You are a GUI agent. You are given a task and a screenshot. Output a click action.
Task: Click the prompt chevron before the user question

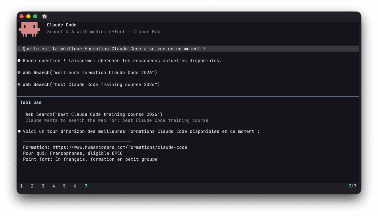pos(18,49)
